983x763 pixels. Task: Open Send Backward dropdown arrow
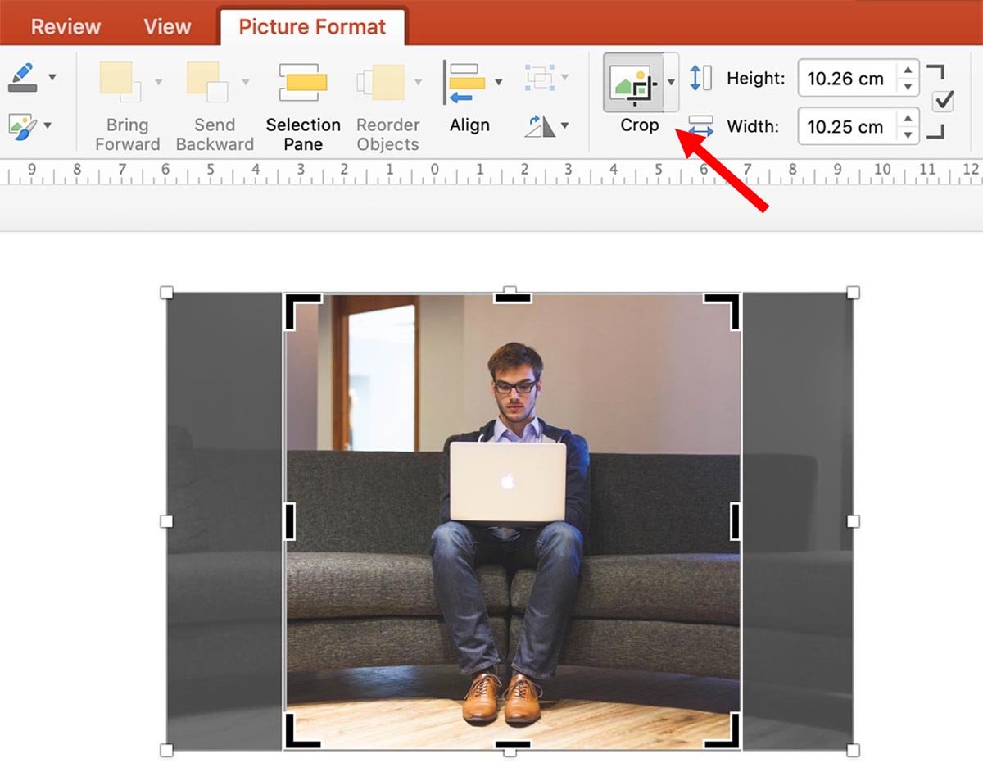246,82
